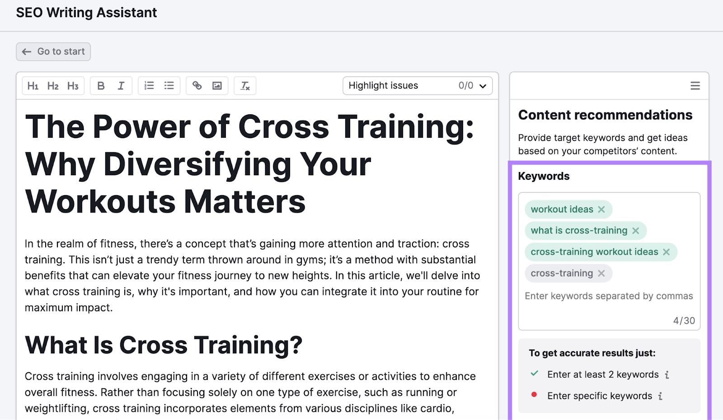Insert an image
The image size is (723, 420).
217,85
